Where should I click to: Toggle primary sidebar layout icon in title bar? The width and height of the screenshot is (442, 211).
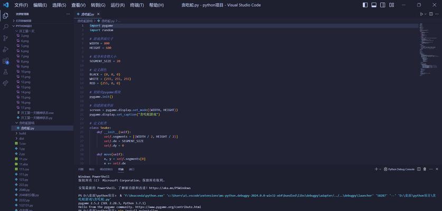pyautogui.click(x=365, y=5)
